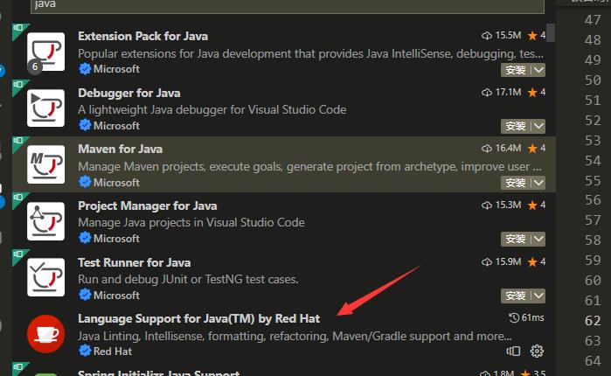The width and height of the screenshot is (611, 376).
Task: Install Test Runner for Java
Action: 516,296
